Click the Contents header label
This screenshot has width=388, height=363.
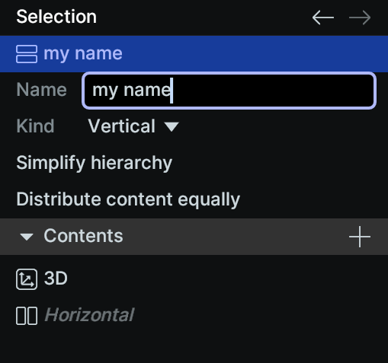(x=83, y=236)
